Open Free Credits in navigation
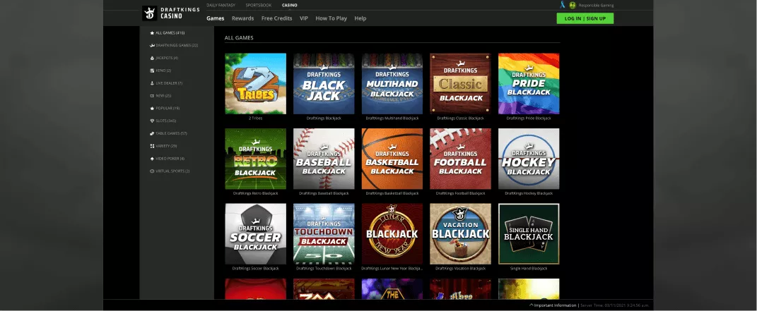The width and height of the screenshot is (757, 311). [x=276, y=18]
